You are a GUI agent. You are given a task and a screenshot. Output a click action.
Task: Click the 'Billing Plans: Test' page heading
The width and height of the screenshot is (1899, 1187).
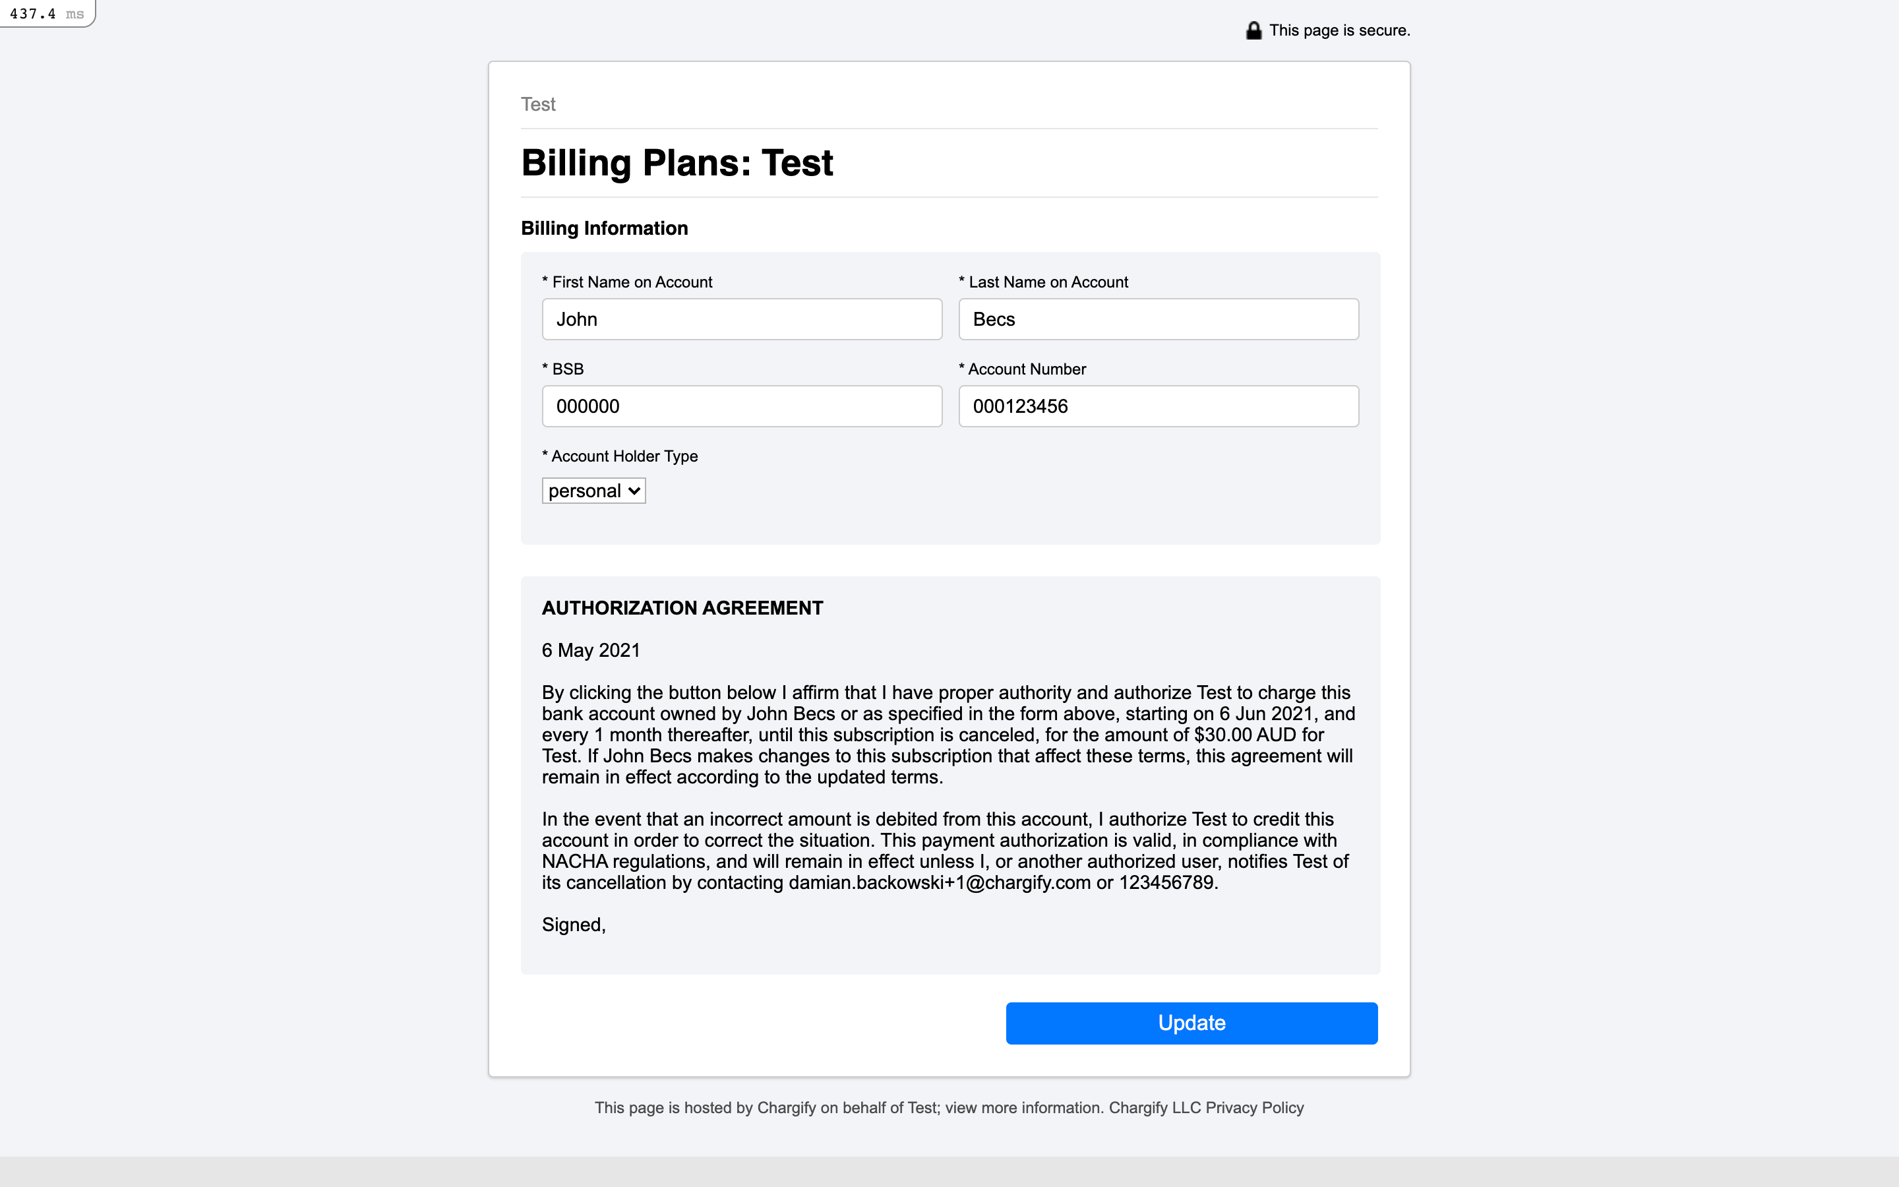[x=677, y=164]
